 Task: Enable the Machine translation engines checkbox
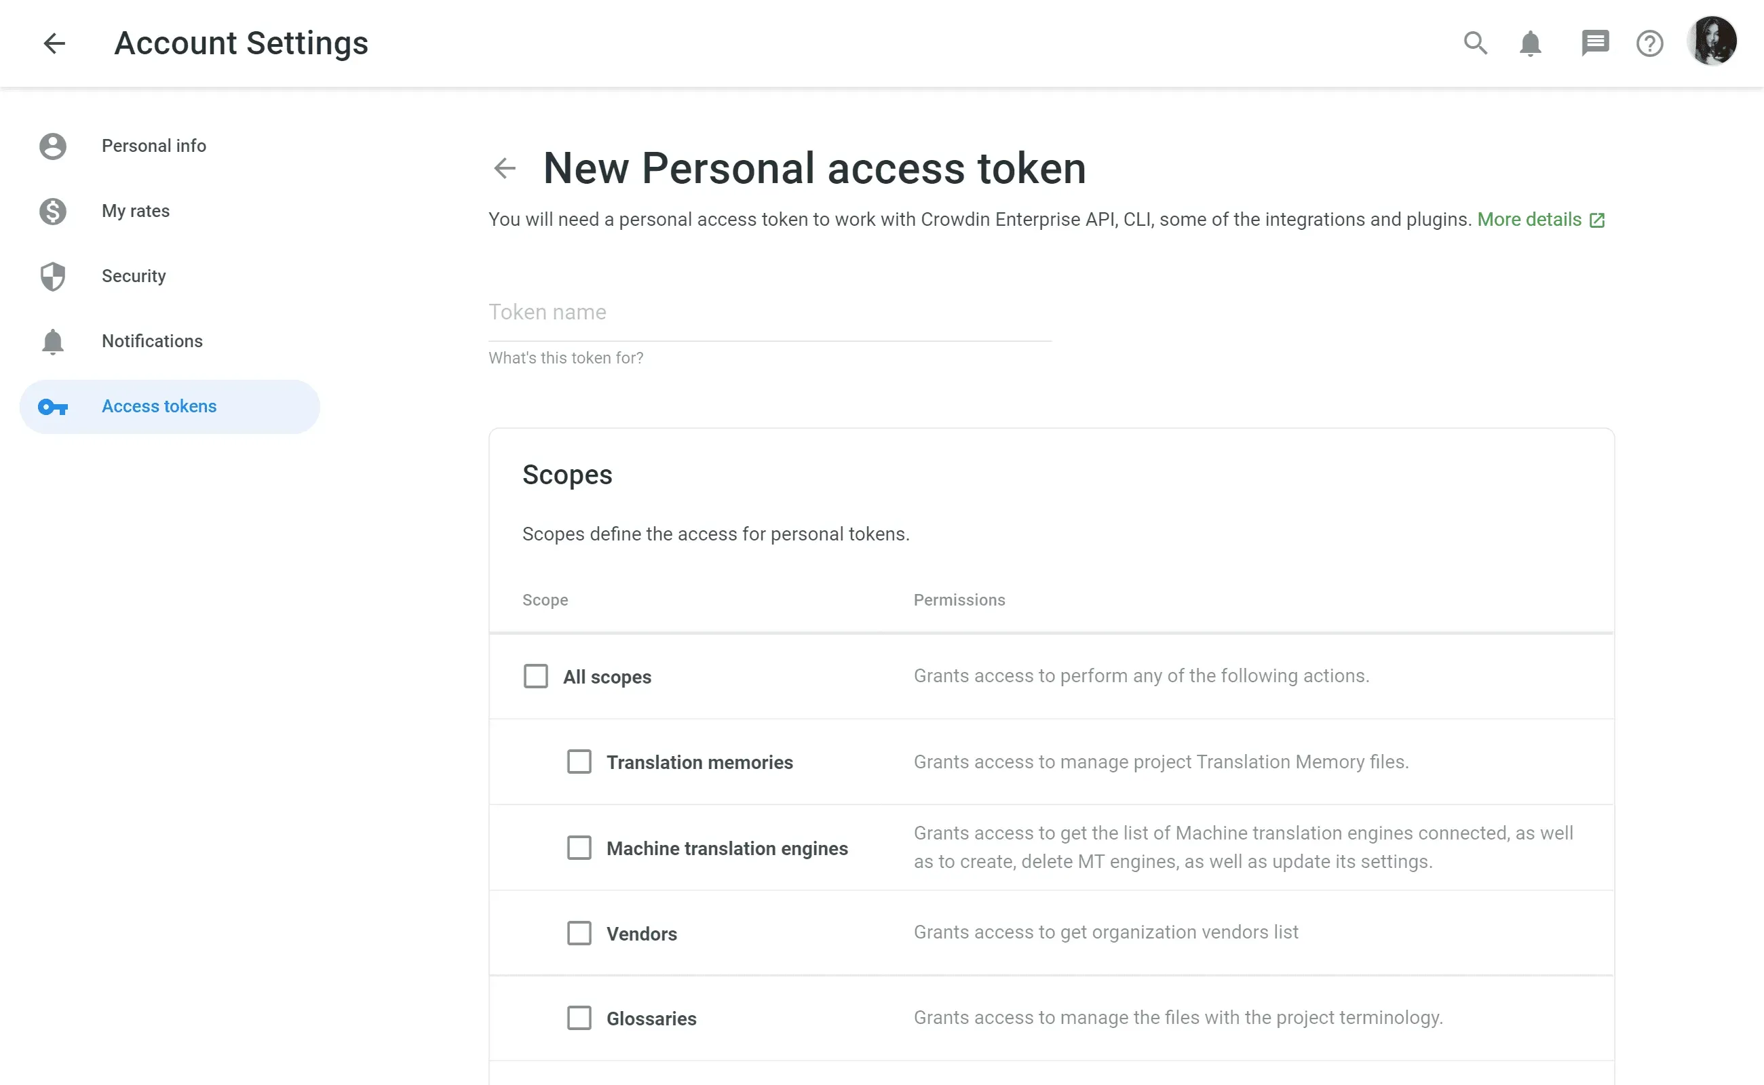click(x=578, y=847)
